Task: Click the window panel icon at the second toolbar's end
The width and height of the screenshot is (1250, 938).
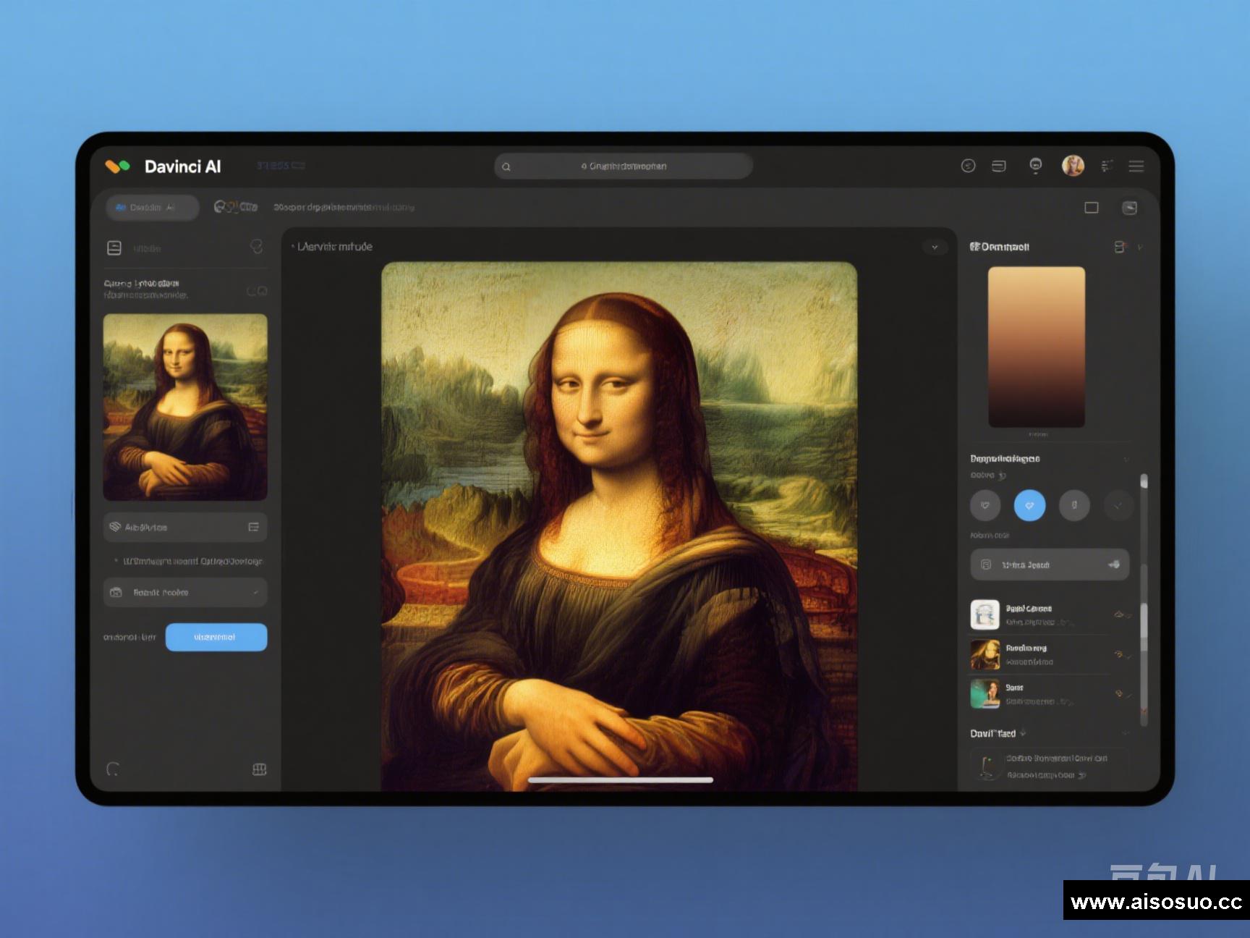Action: [1129, 208]
